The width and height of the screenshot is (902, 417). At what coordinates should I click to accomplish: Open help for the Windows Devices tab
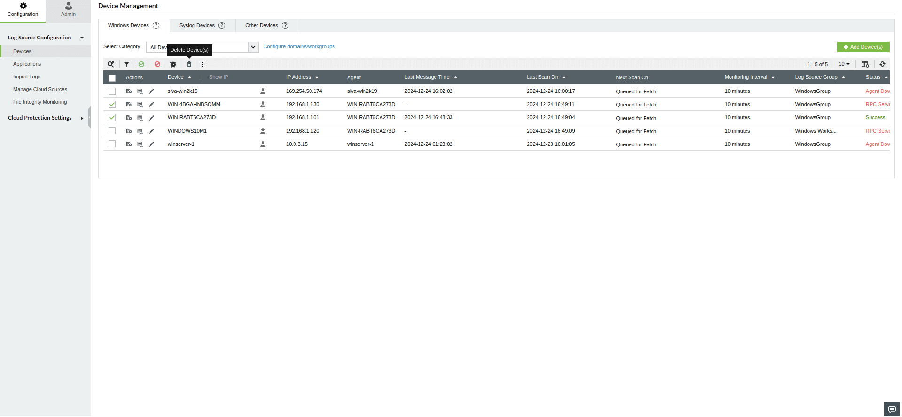(x=156, y=25)
